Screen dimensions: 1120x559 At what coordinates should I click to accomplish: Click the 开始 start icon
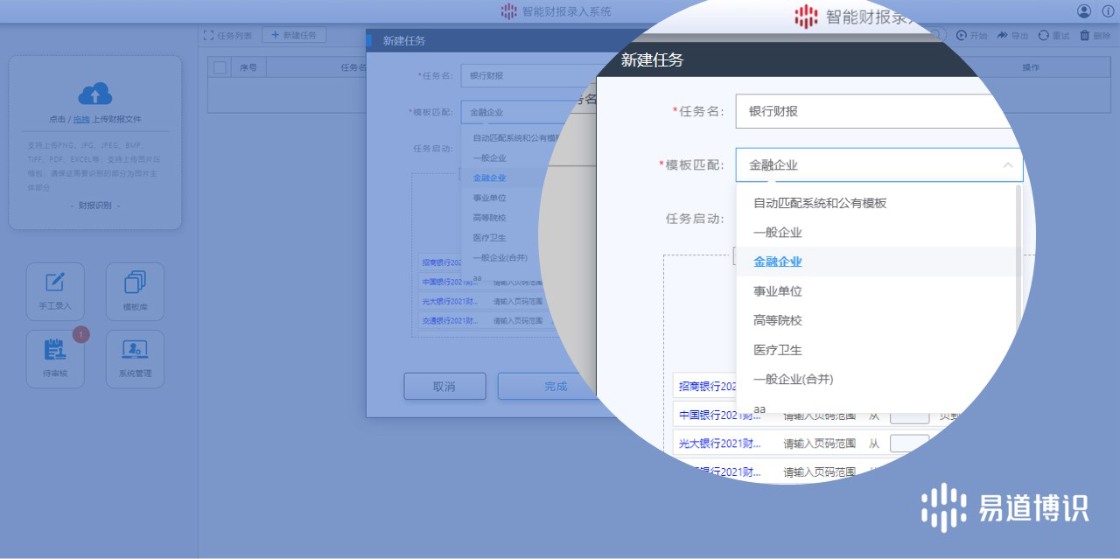(962, 36)
